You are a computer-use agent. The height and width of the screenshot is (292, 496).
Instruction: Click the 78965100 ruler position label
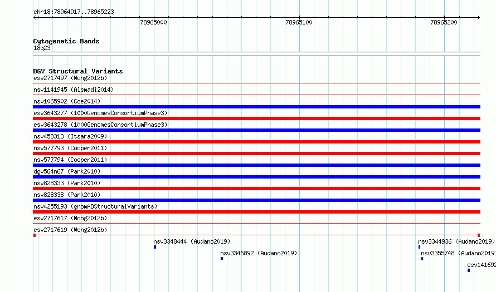[299, 22]
